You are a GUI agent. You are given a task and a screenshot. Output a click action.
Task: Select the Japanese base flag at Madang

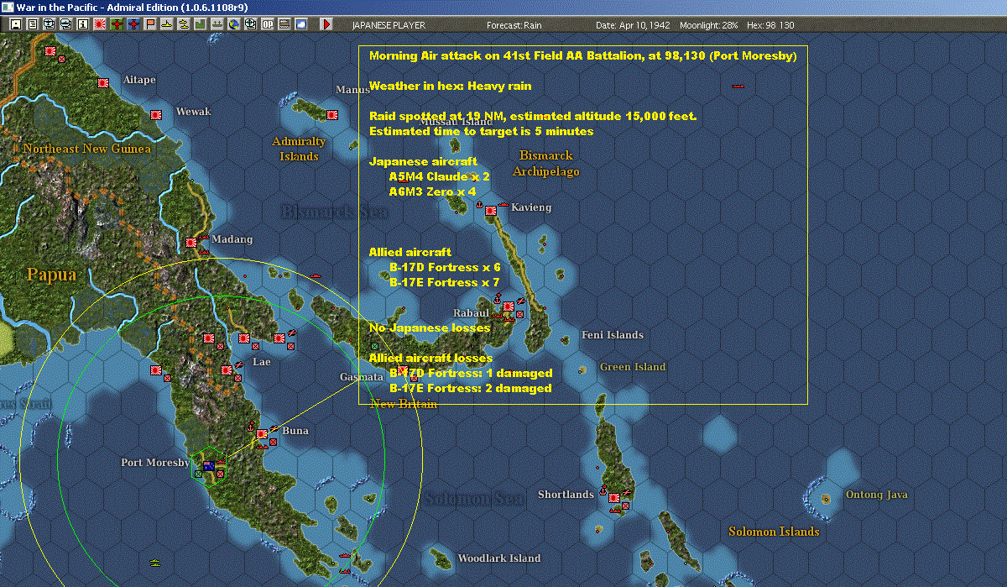point(192,244)
